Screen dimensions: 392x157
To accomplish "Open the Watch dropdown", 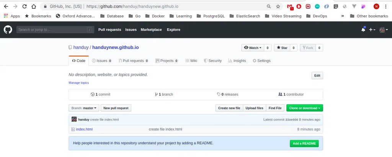I will pyautogui.click(x=253, y=48).
